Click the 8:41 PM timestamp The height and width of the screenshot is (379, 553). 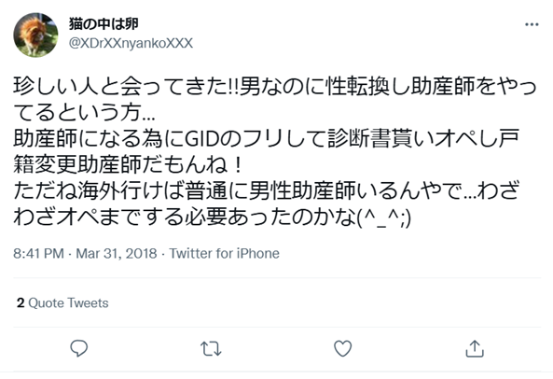(x=38, y=253)
